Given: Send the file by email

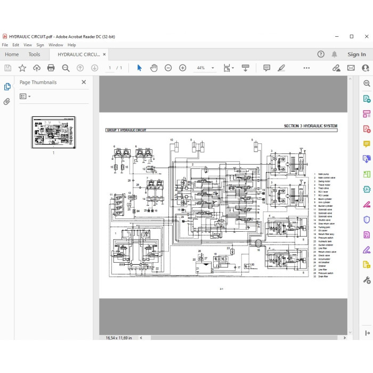Looking at the screenshot, I should pos(351,68).
